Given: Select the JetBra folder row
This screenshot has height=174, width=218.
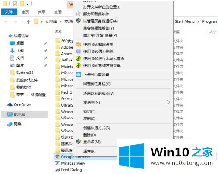Looking at the screenshot, I should tap(64, 60).
